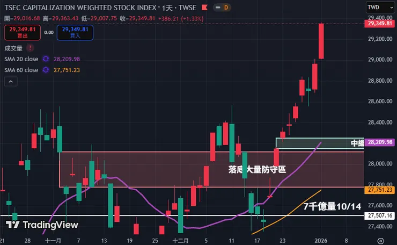Click the refresh icon beside SMA 60 close

[46, 70]
